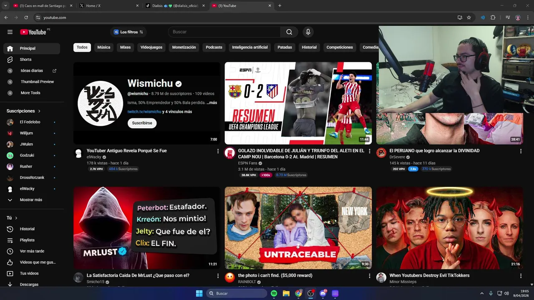Go to Principal home in the sidebar
534x300 pixels.
pos(32,48)
